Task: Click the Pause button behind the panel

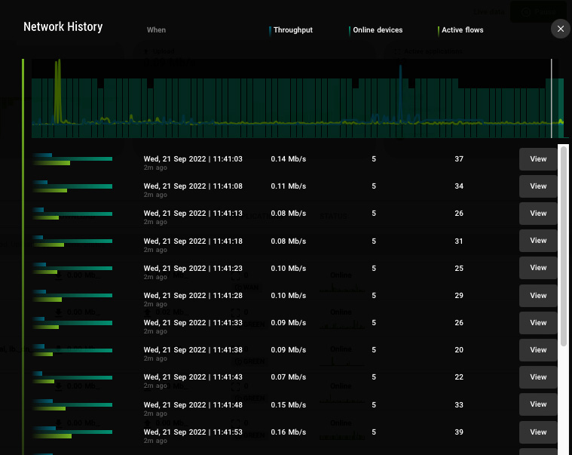Action: (x=538, y=11)
